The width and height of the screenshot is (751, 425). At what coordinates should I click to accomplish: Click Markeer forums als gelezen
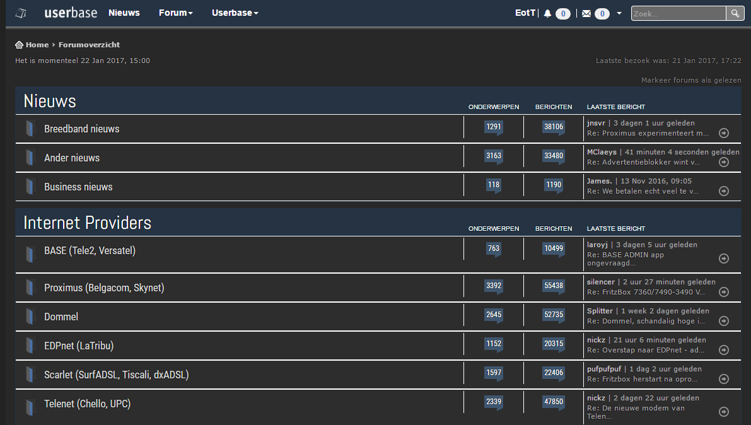point(691,80)
